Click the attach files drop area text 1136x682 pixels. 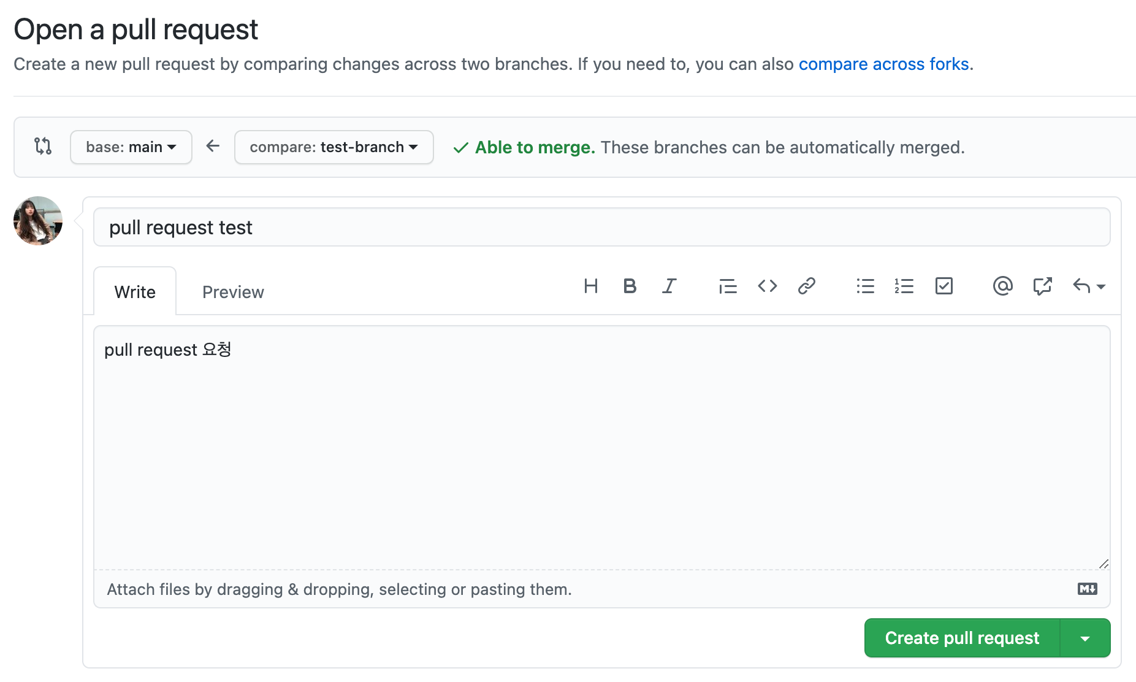tap(339, 589)
